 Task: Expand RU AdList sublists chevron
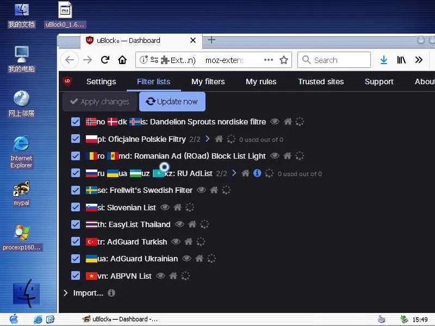[234, 173]
